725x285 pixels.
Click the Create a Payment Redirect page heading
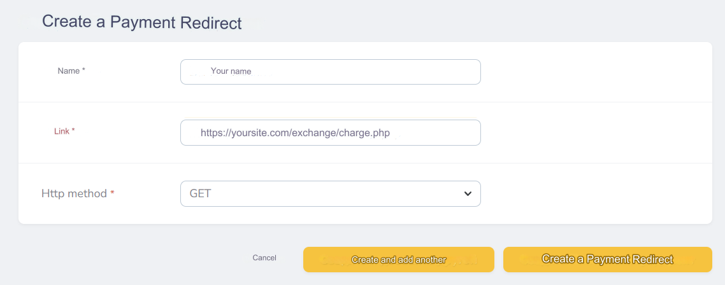click(142, 22)
